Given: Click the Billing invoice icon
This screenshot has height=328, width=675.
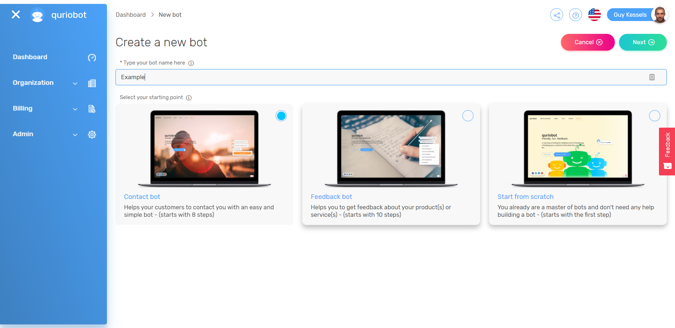Looking at the screenshot, I should (92, 109).
